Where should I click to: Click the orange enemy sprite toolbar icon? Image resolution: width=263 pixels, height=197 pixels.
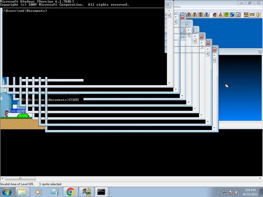pos(221,15)
